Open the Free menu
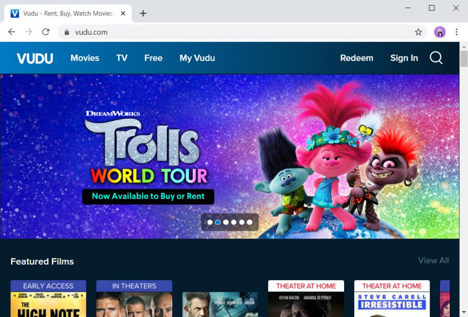This screenshot has height=317, width=468. click(154, 58)
